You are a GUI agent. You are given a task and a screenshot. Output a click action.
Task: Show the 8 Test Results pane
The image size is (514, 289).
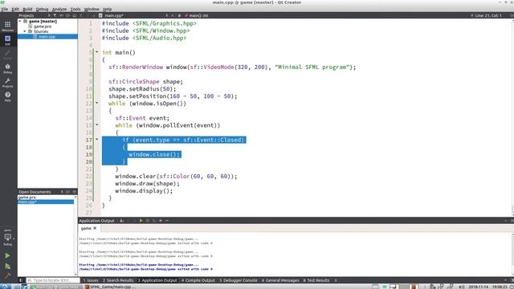316,280
